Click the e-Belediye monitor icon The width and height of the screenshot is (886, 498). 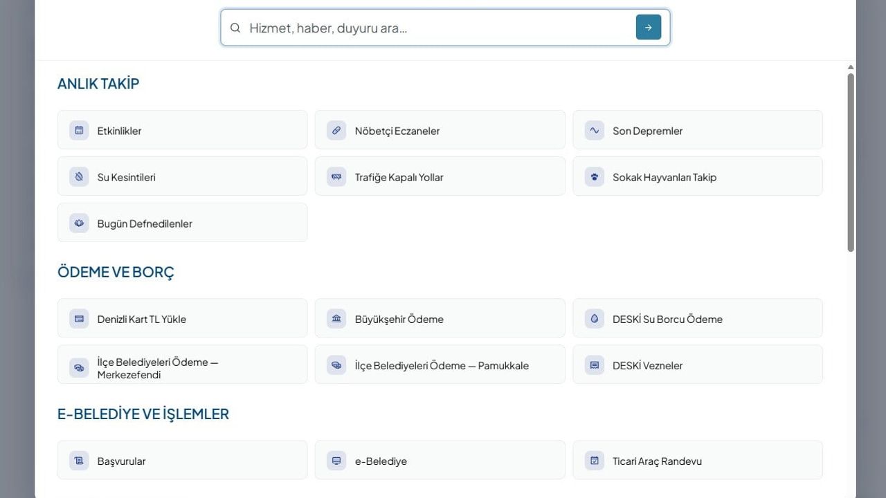[336, 460]
